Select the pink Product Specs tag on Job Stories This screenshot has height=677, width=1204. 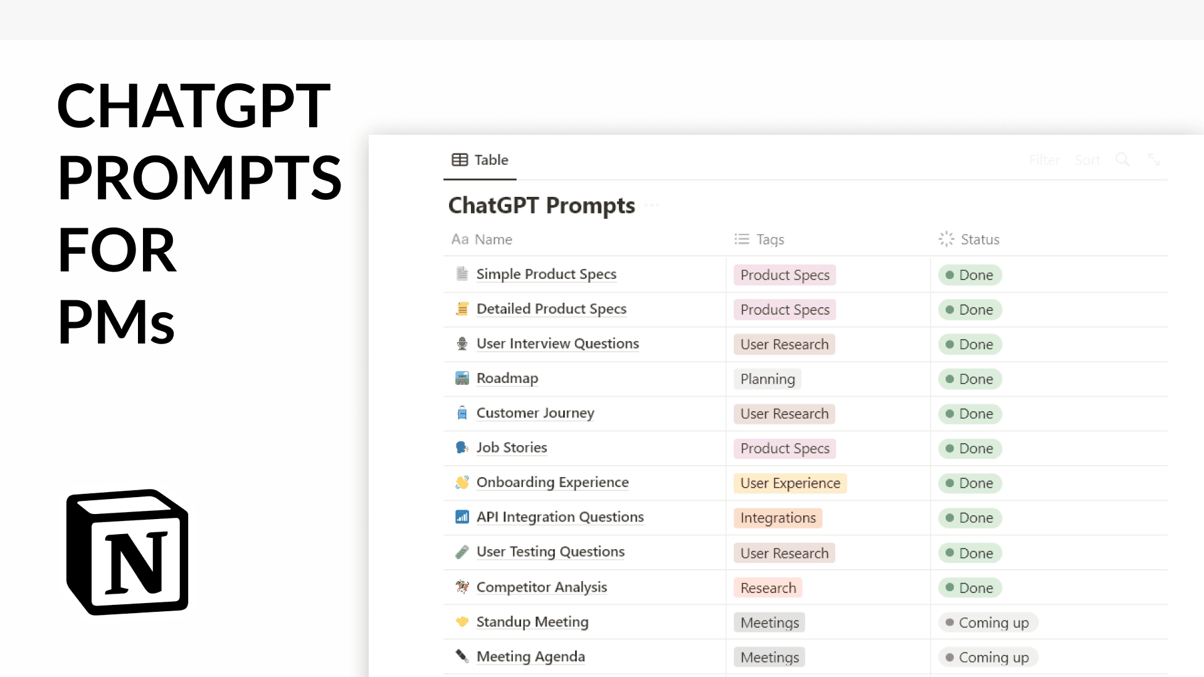click(x=784, y=448)
